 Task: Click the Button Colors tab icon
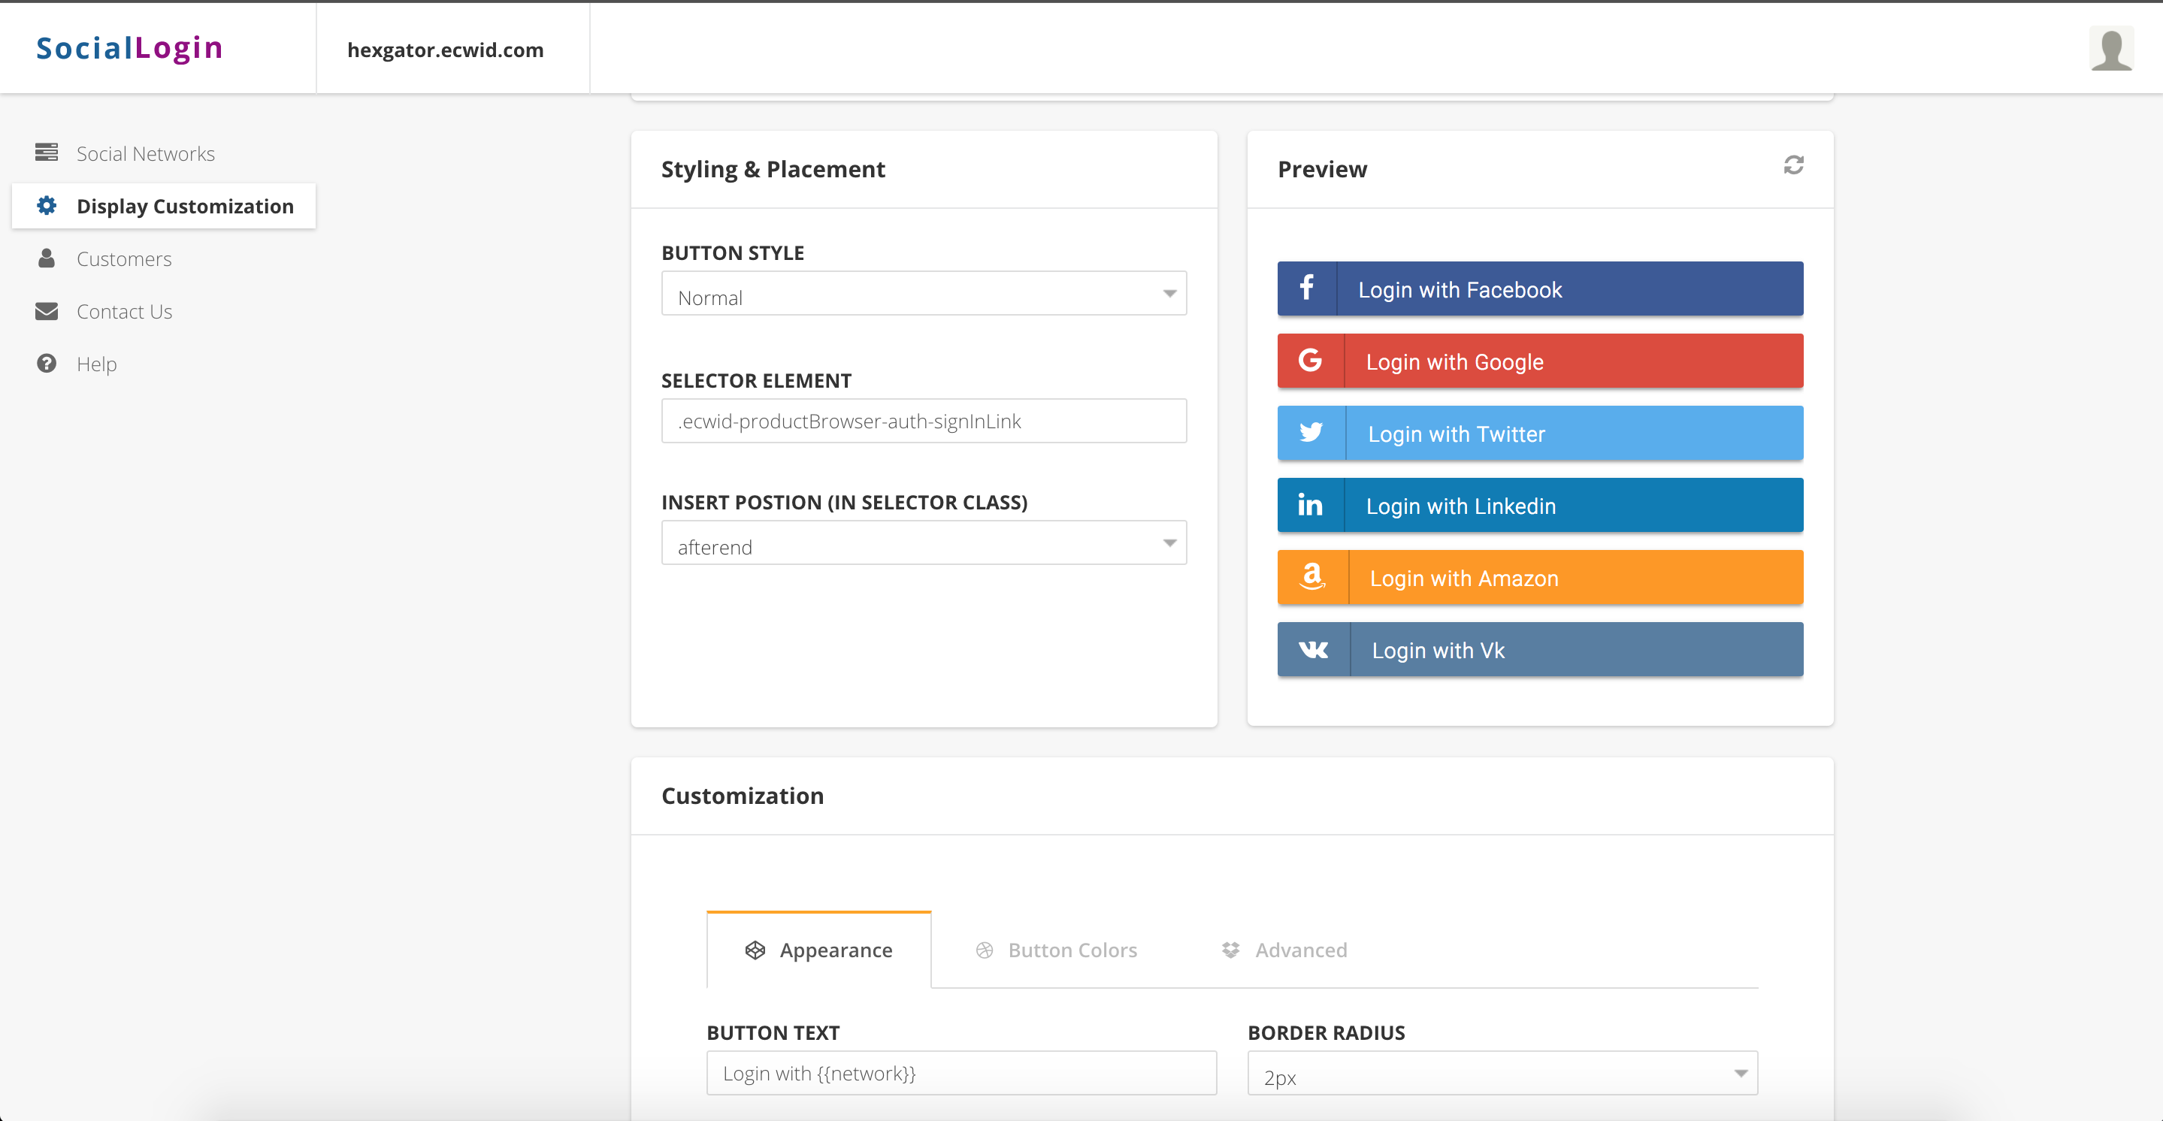point(984,950)
